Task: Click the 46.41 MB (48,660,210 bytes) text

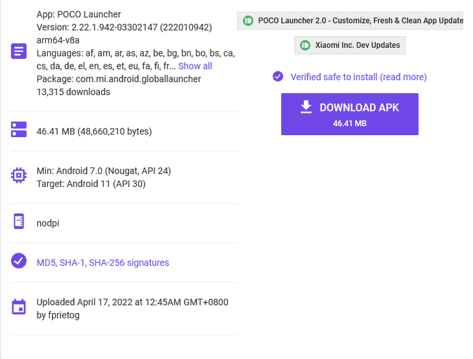Action: (94, 131)
